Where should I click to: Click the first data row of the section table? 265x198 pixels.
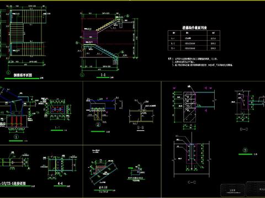(x=194, y=38)
